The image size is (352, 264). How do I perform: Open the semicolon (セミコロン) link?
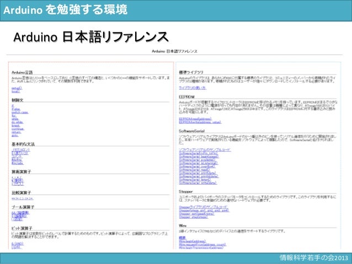pyautogui.click(x=20, y=149)
